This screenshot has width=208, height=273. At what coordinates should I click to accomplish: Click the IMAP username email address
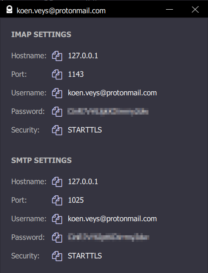tap(112, 93)
